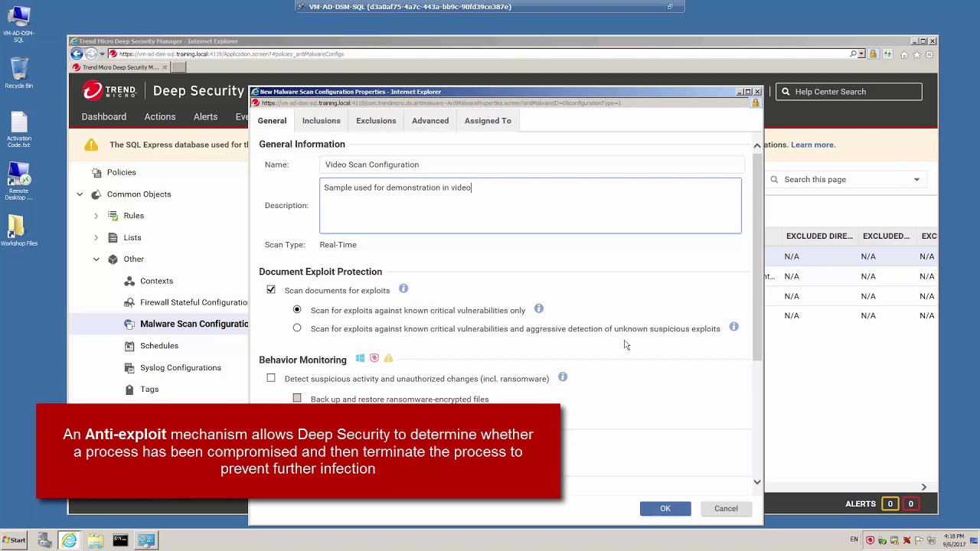Select known critical vulnerabilities only option
980x551 pixels.
pos(297,310)
